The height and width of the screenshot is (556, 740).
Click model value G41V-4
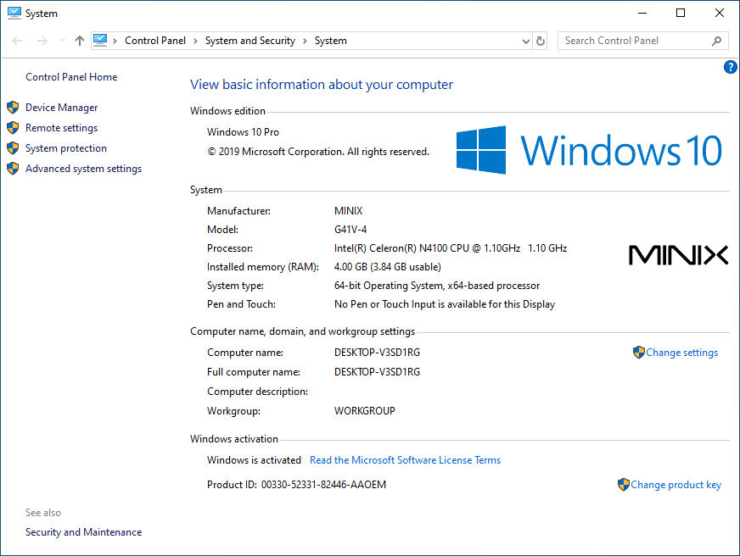[350, 230]
